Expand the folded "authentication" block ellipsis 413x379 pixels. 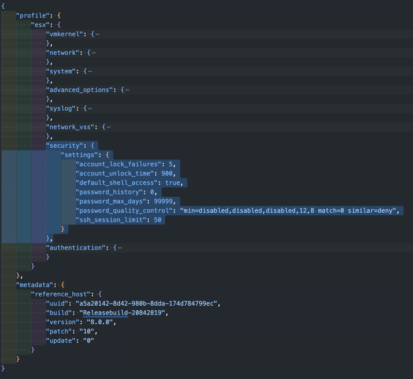tap(120, 248)
